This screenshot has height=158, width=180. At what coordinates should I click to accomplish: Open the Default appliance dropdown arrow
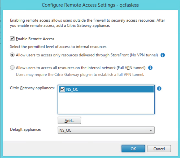click(x=150, y=130)
